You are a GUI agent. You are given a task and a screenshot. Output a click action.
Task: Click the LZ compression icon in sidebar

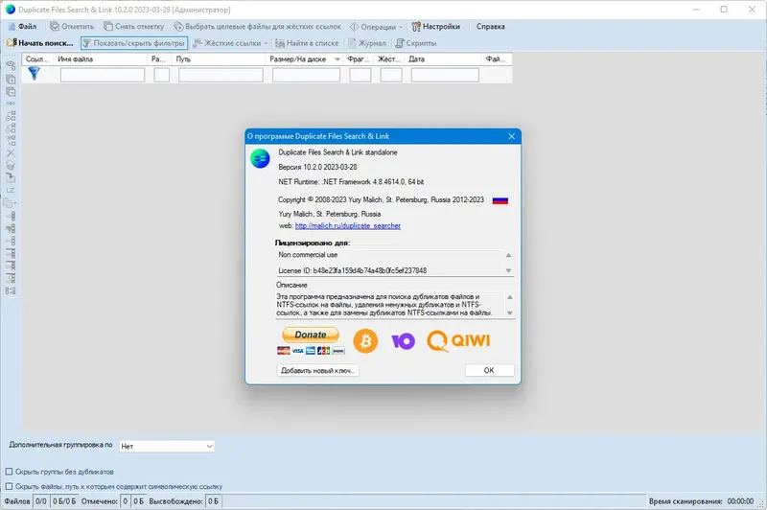[11, 190]
